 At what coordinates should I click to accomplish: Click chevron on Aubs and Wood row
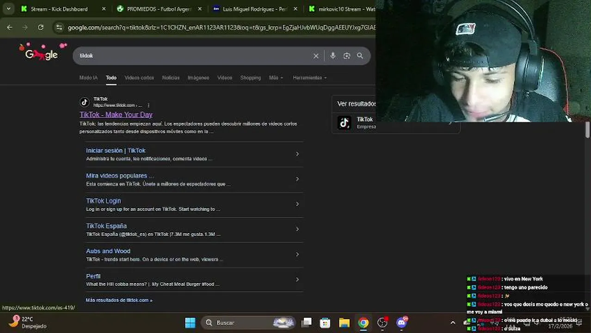tap(297, 254)
